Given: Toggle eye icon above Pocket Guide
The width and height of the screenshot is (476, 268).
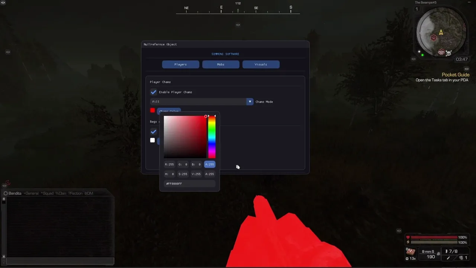Looking at the screenshot, I should pos(467,69).
